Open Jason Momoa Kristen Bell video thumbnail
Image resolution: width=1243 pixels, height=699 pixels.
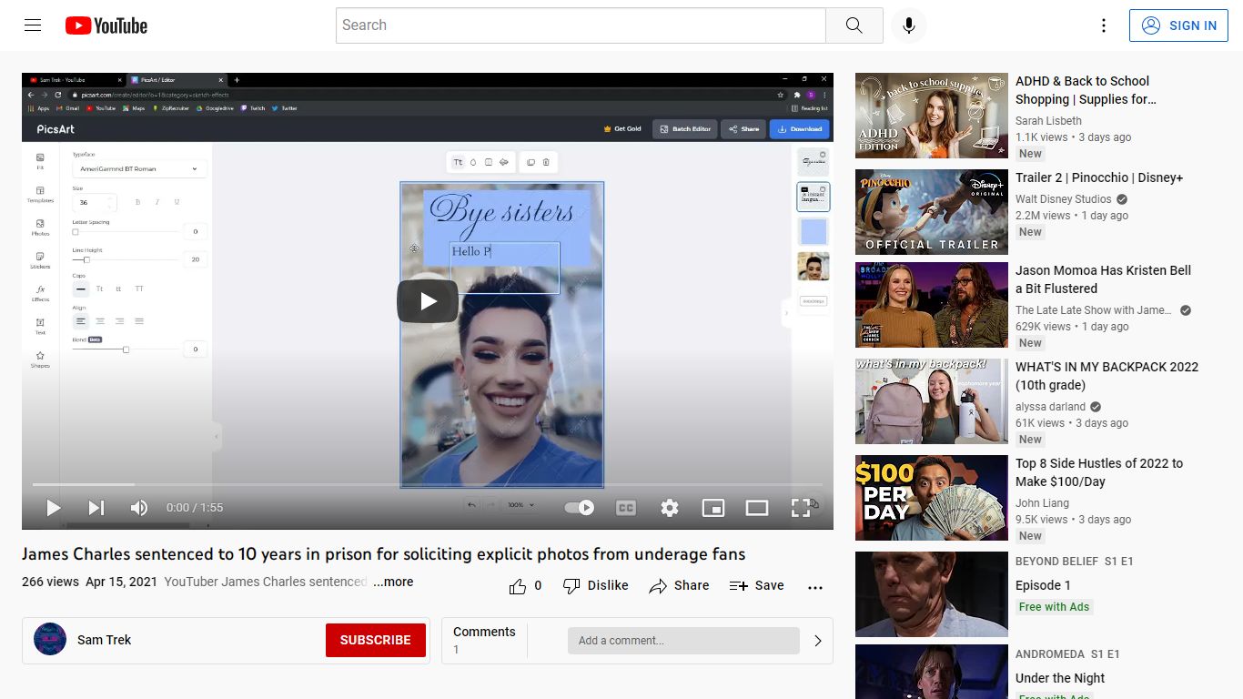[x=932, y=305]
